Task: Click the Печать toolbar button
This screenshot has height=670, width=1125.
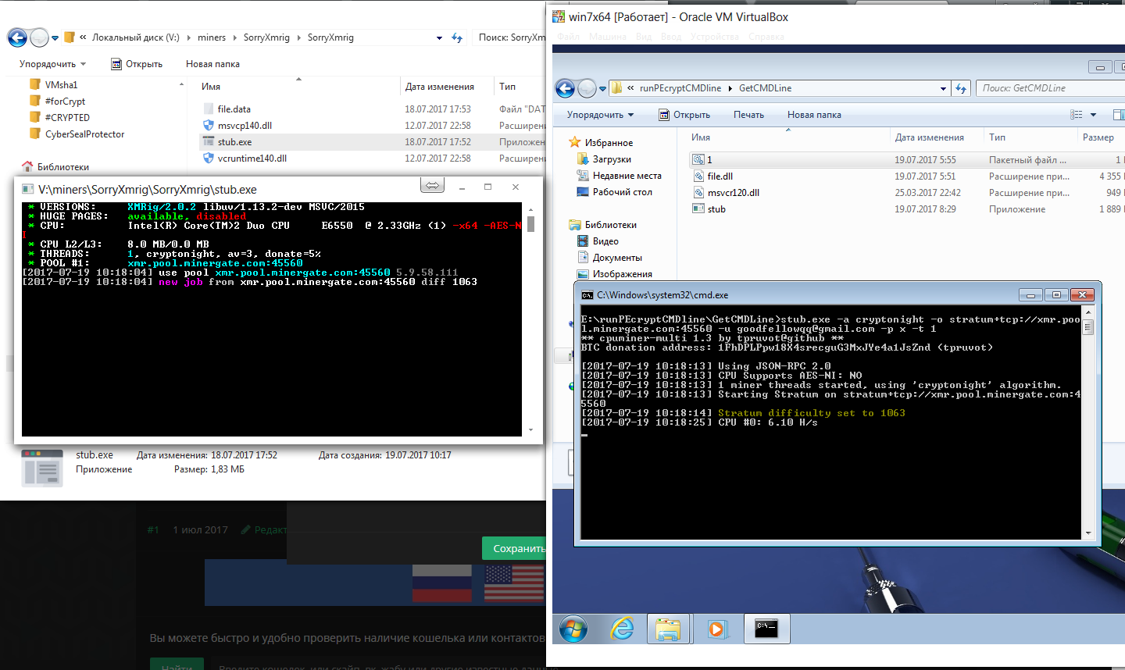Action: click(748, 115)
